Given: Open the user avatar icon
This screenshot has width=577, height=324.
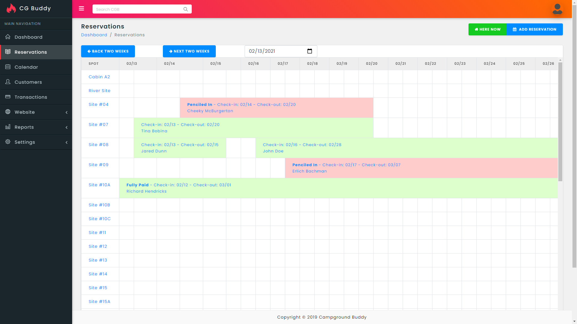Looking at the screenshot, I should click(557, 9).
